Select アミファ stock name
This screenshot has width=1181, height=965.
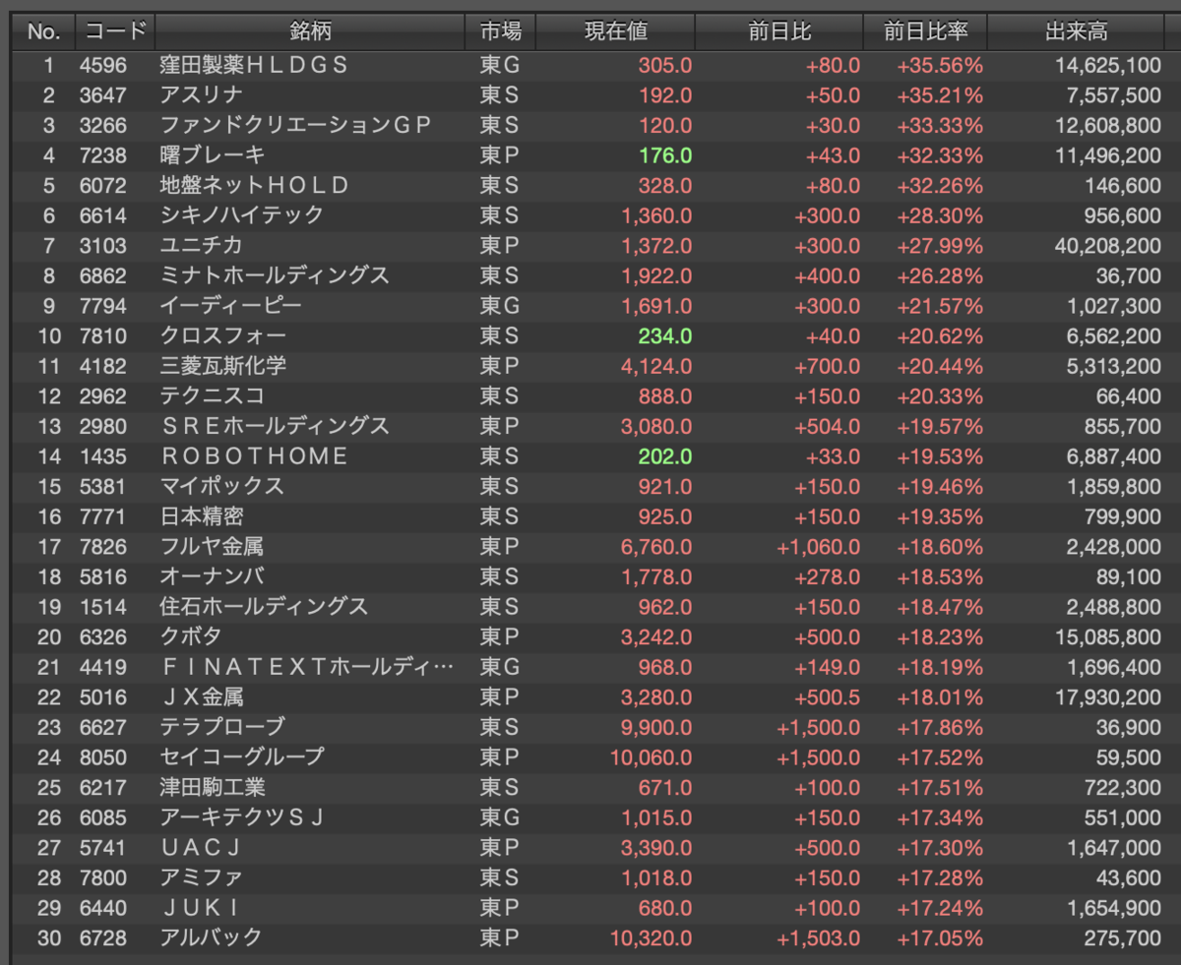[202, 876]
